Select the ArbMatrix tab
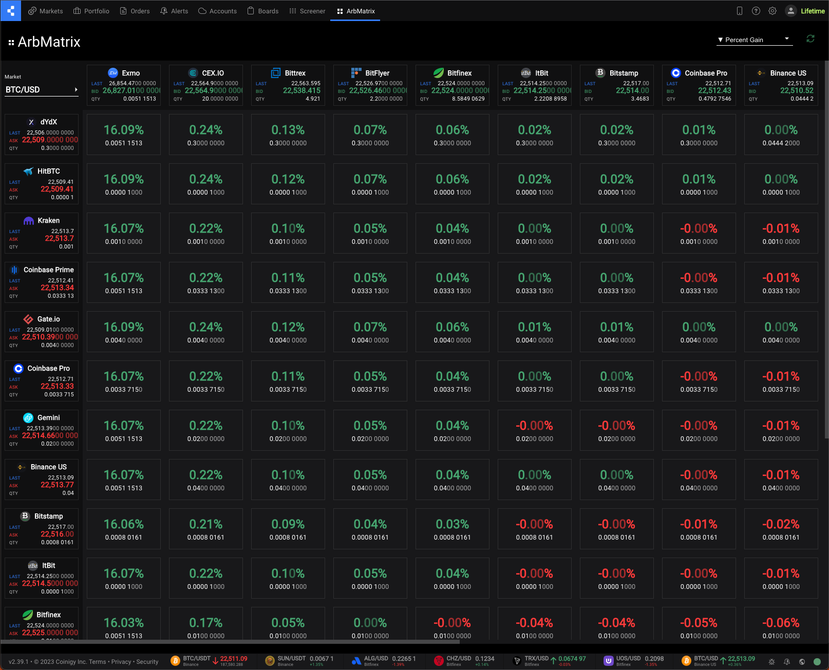The width and height of the screenshot is (829, 670). click(355, 11)
